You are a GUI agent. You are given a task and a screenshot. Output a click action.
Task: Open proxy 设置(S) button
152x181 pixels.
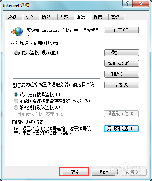tap(122, 85)
